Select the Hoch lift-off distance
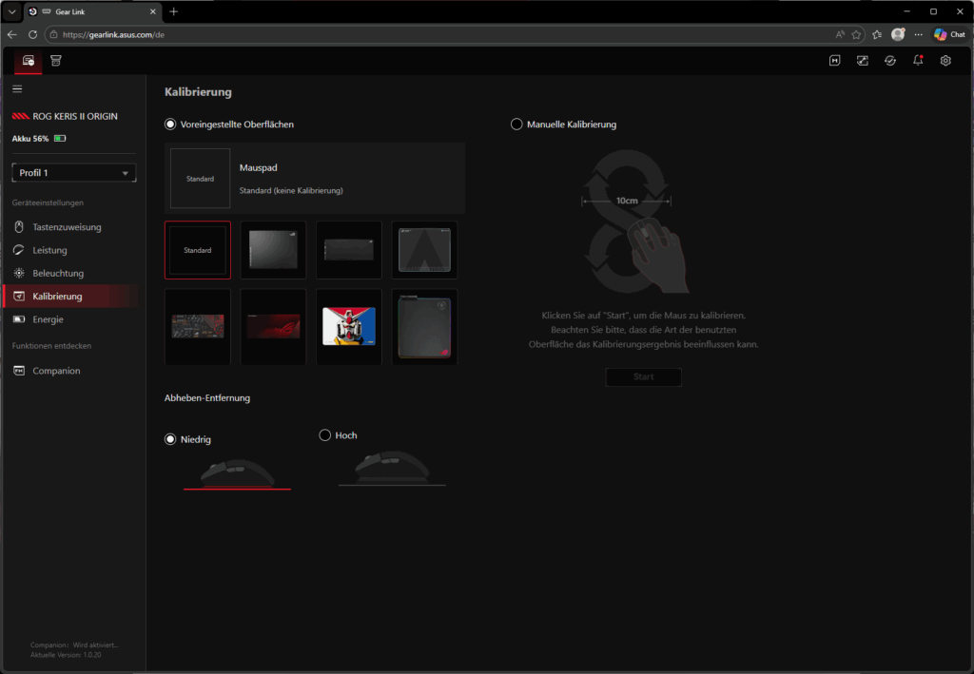The width and height of the screenshot is (974, 674). click(x=325, y=435)
